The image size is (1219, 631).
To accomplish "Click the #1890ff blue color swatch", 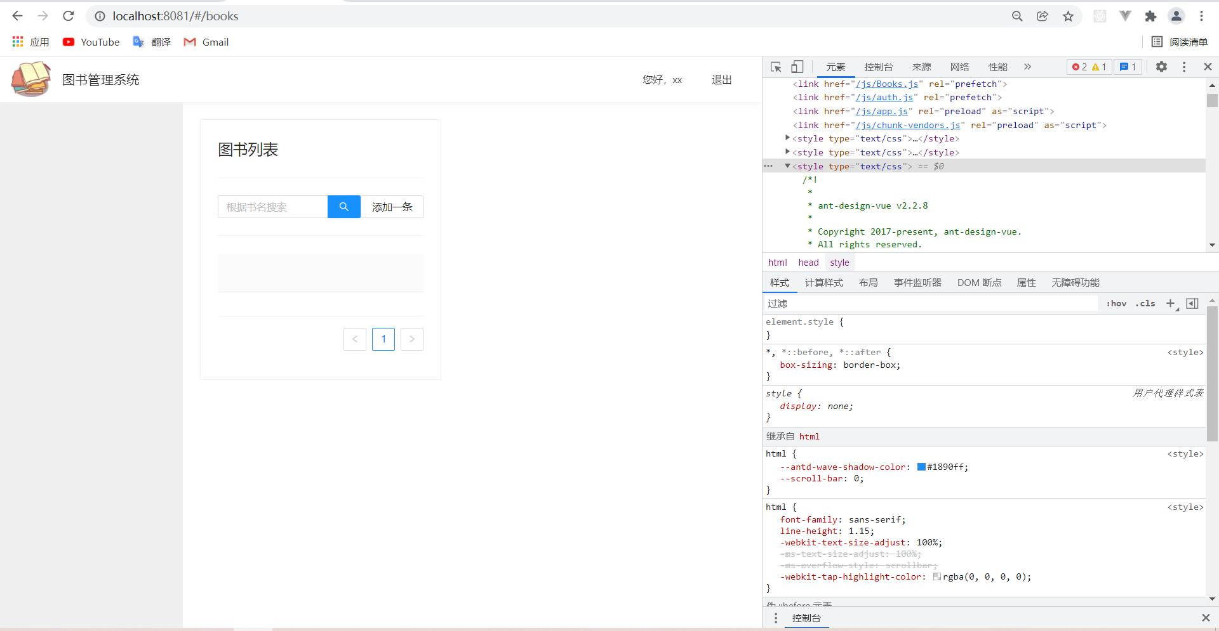I will [921, 467].
